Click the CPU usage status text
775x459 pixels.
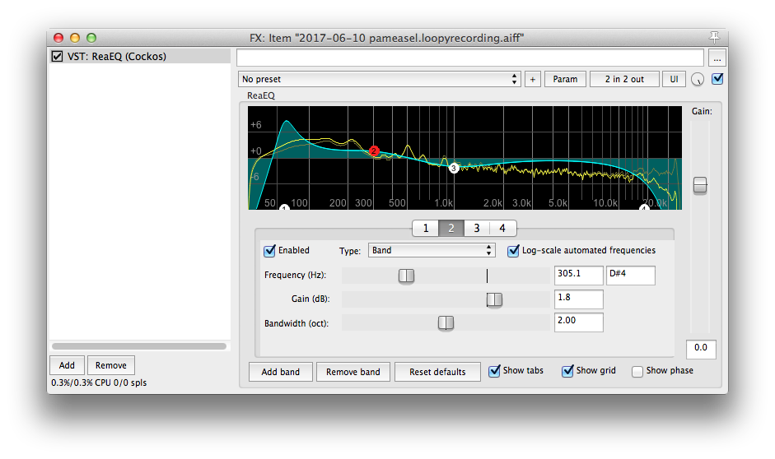(x=99, y=383)
